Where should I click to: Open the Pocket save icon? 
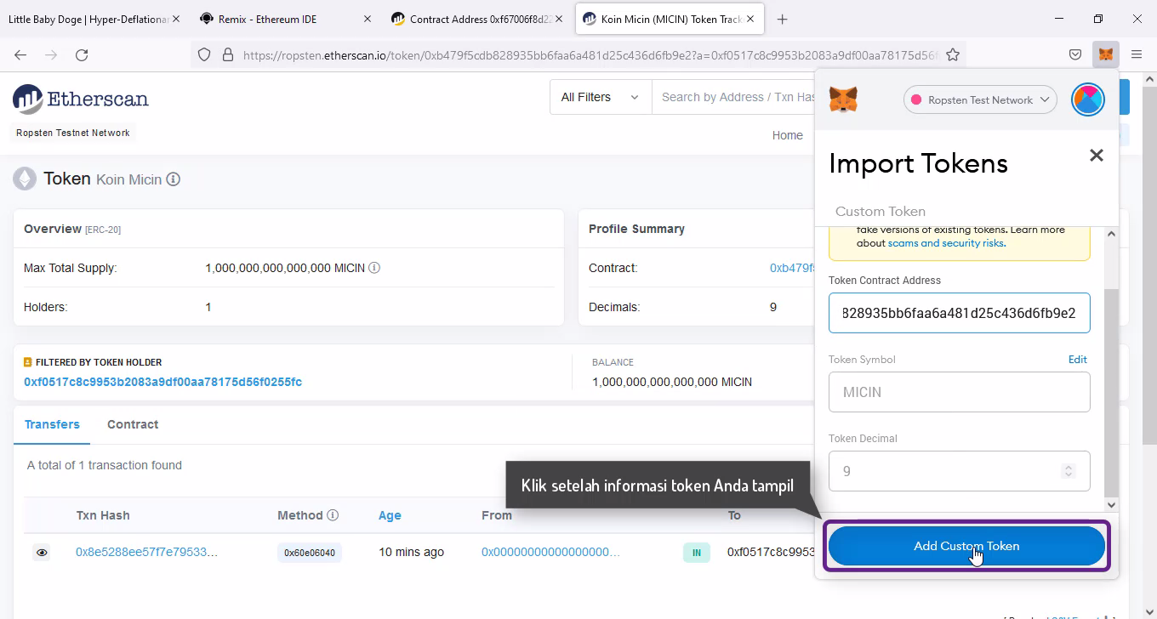coord(1075,54)
